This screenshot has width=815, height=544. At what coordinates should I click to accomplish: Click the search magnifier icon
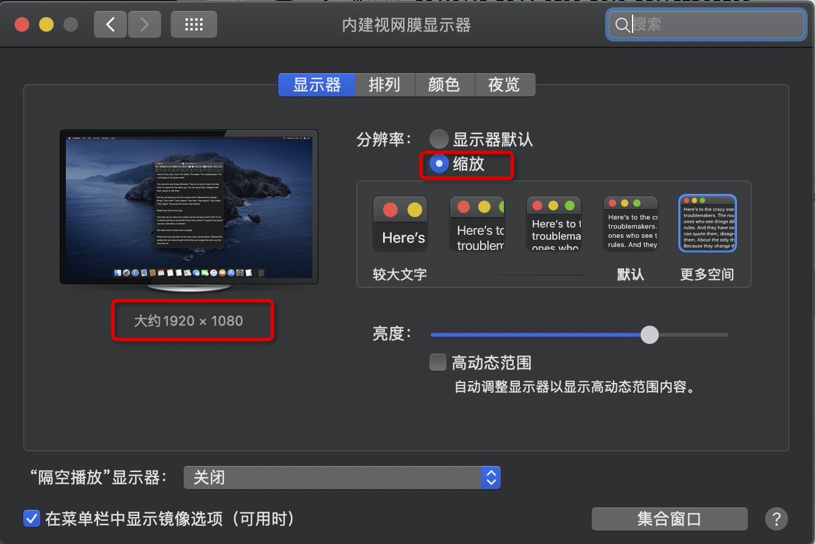coord(622,25)
